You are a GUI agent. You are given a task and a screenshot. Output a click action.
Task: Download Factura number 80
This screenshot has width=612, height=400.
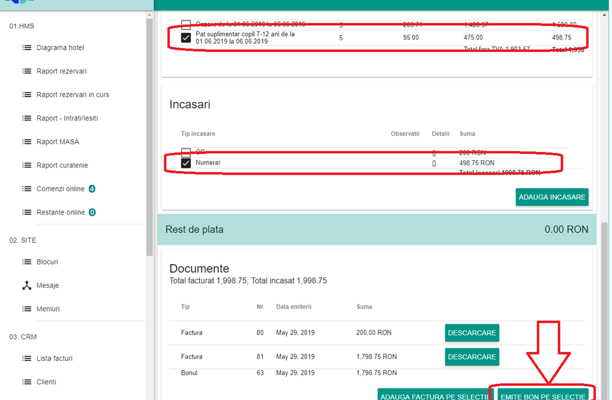472,333
